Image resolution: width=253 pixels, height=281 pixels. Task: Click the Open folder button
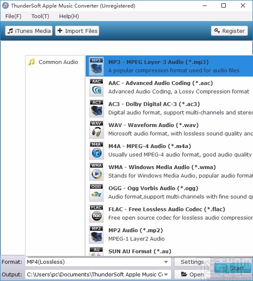pyautogui.click(x=192, y=274)
